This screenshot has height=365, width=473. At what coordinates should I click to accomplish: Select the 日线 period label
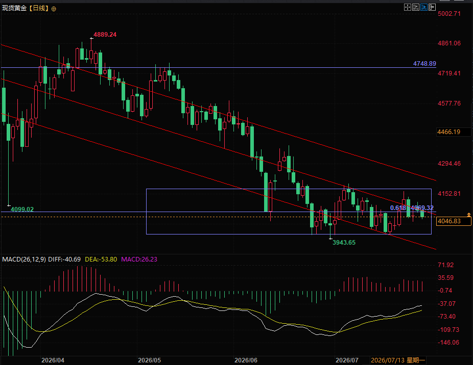click(x=39, y=8)
